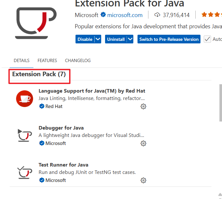The image size is (222, 199).
Task: Open the microsoft.com publisher link
Action: click(125, 15)
